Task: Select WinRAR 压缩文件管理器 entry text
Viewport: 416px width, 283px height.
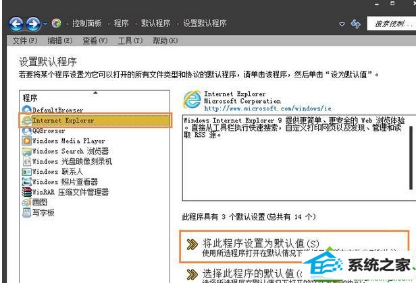Action: click(x=70, y=192)
